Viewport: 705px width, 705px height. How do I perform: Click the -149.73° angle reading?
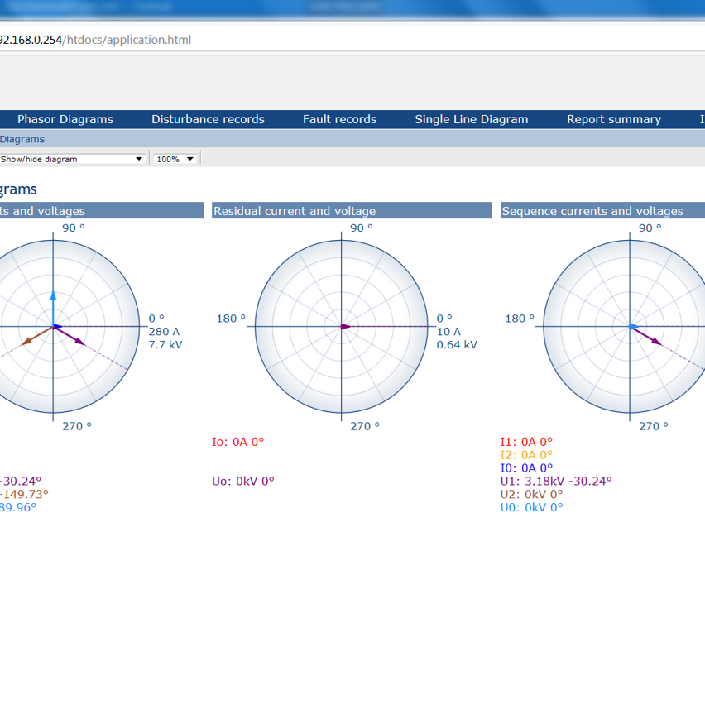coord(23,494)
